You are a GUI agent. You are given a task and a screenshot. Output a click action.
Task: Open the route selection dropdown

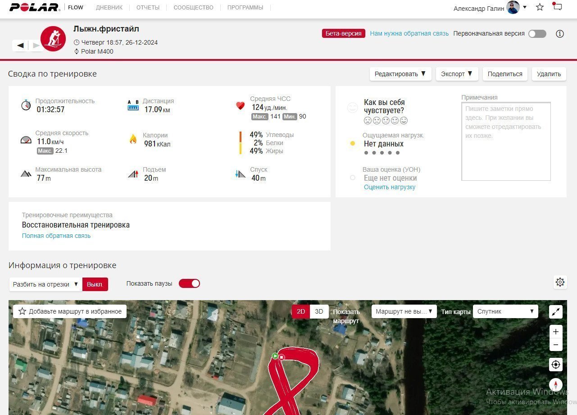click(404, 311)
